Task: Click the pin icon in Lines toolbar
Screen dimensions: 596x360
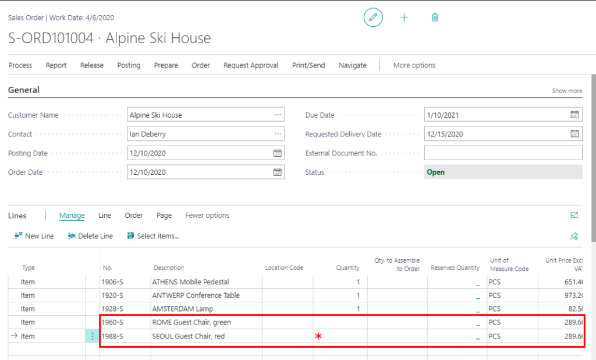Action: (574, 237)
